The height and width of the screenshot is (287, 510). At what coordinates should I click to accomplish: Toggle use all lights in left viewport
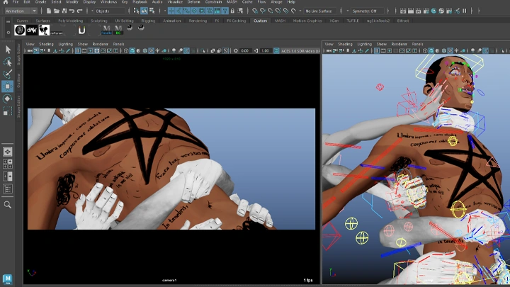tap(158, 51)
